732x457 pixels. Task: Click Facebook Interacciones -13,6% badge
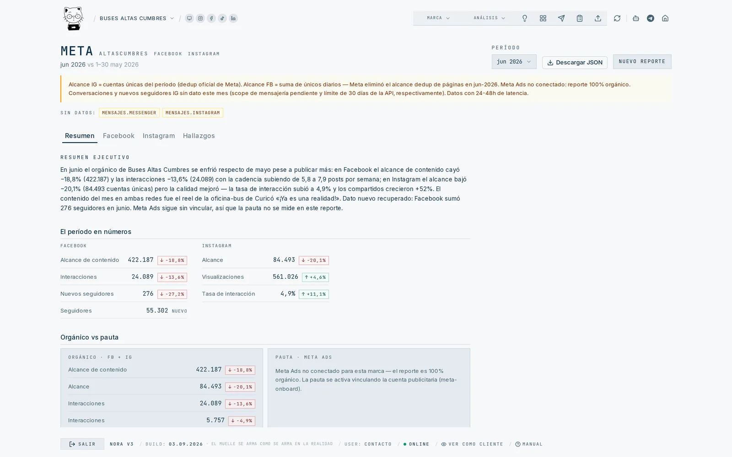[172, 277]
